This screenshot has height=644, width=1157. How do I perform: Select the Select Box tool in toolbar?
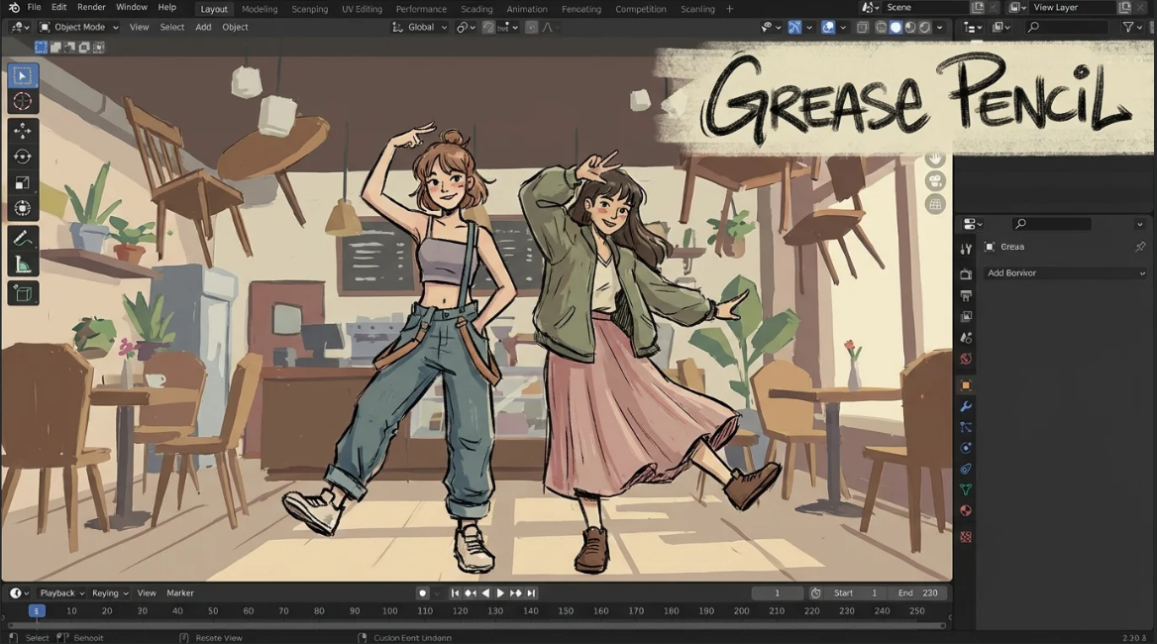coord(22,76)
